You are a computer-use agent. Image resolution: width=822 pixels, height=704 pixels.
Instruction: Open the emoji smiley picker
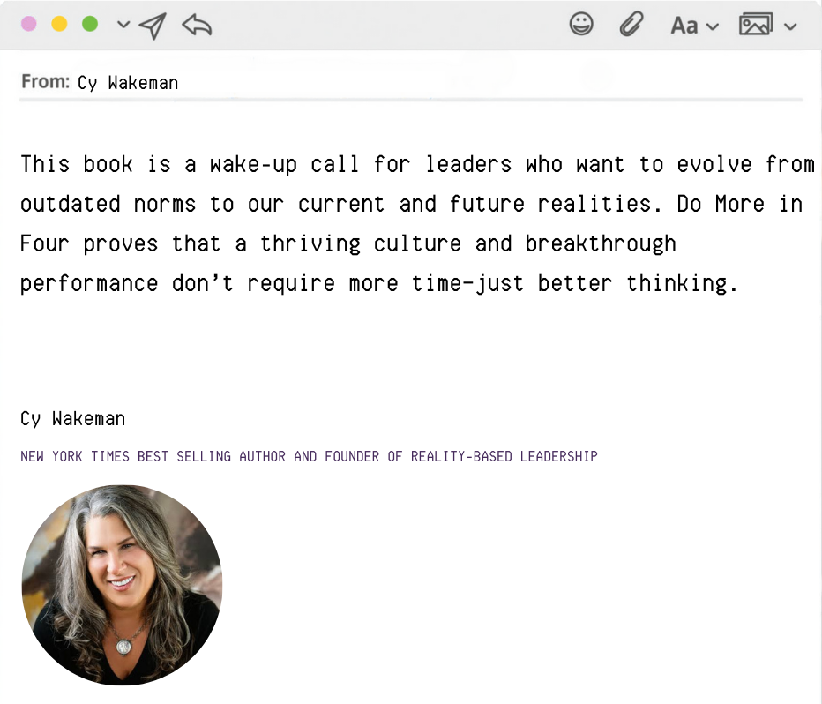click(x=581, y=24)
